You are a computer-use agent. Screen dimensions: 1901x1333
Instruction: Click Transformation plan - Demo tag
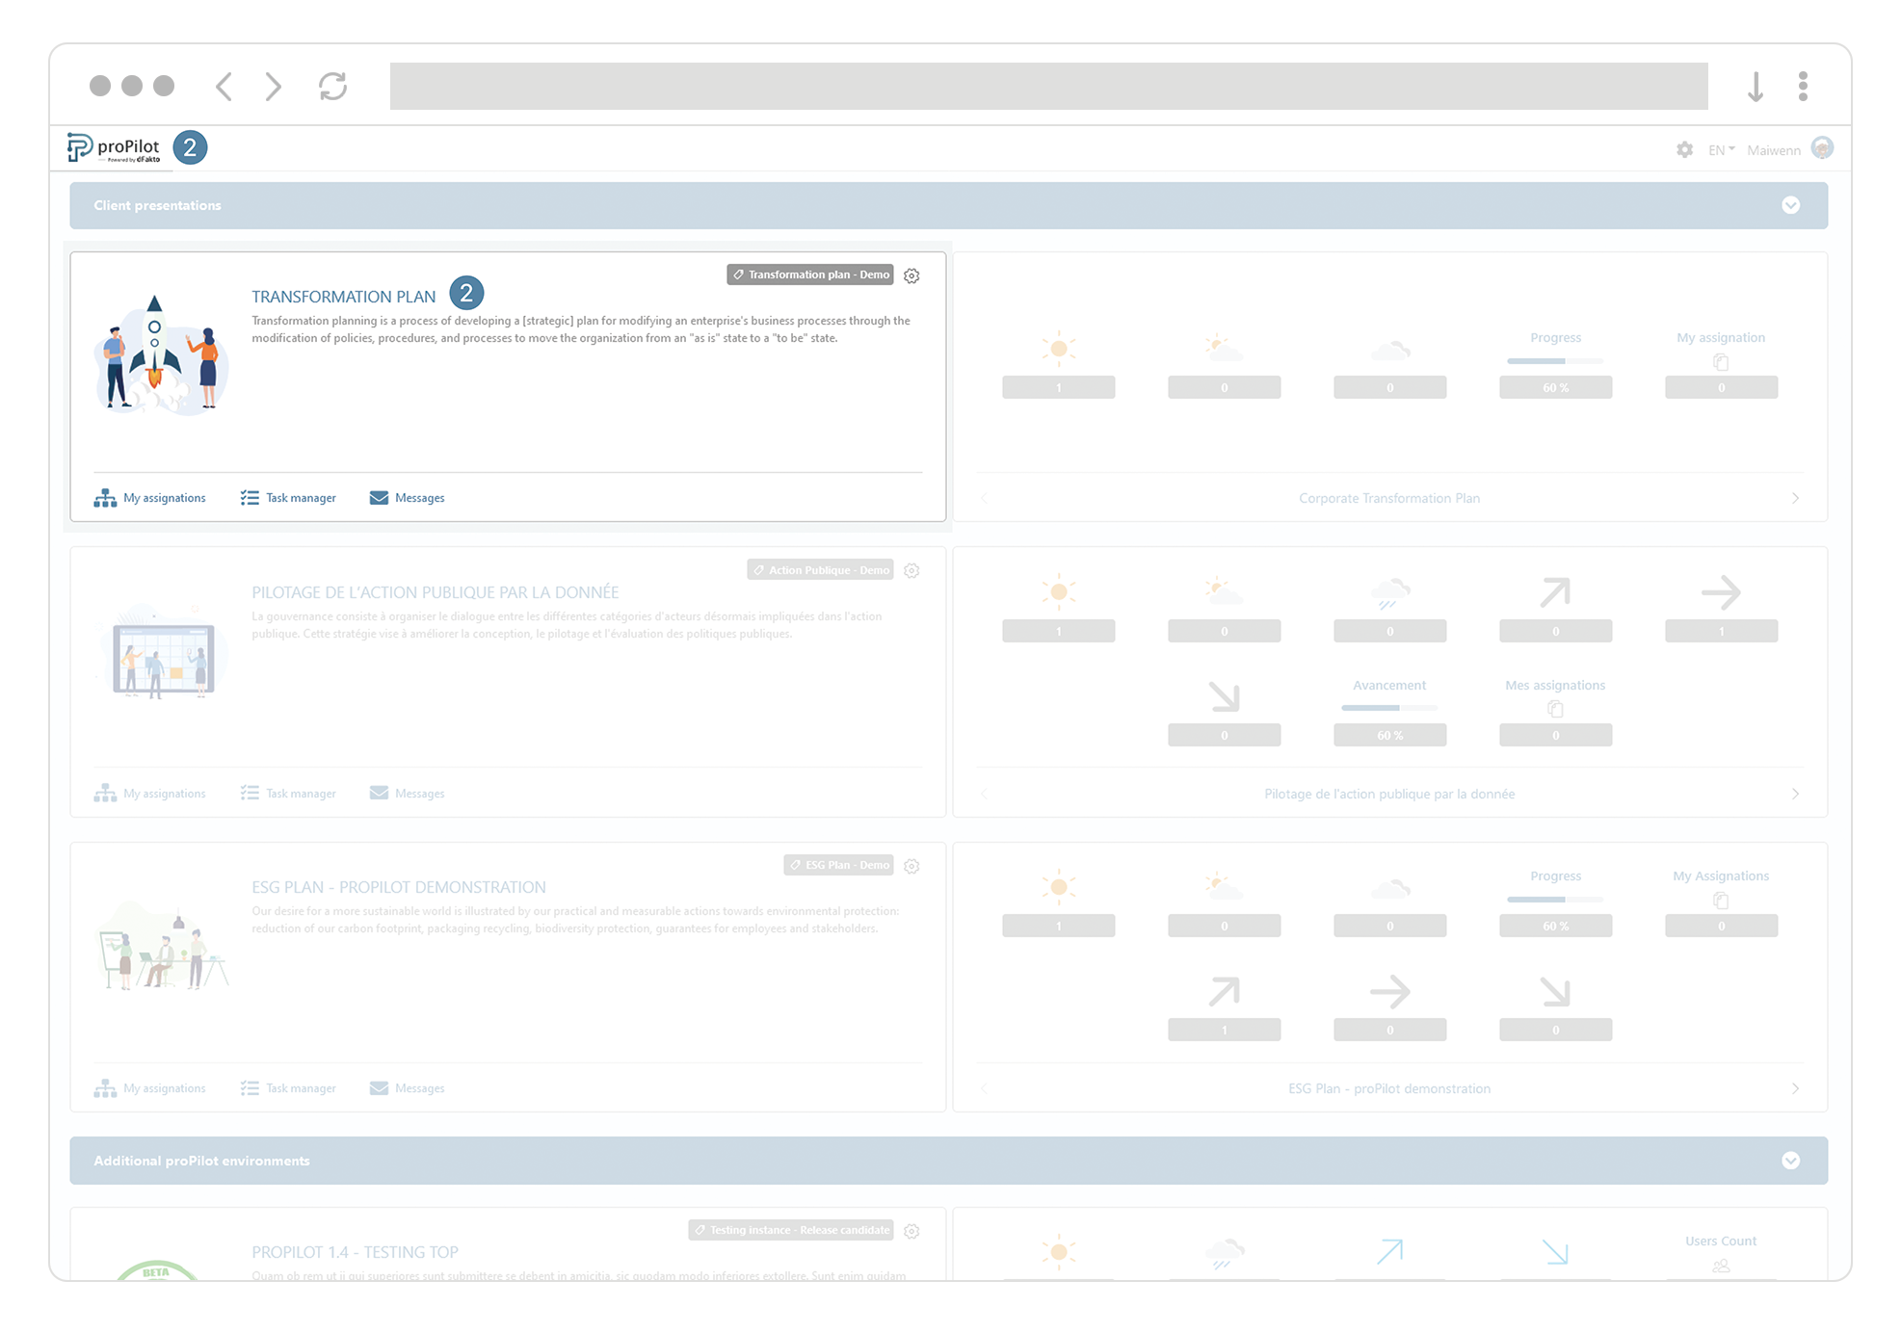(x=809, y=274)
